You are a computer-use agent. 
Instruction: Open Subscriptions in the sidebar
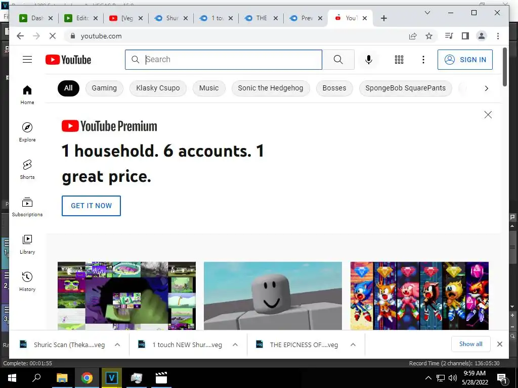(x=27, y=207)
